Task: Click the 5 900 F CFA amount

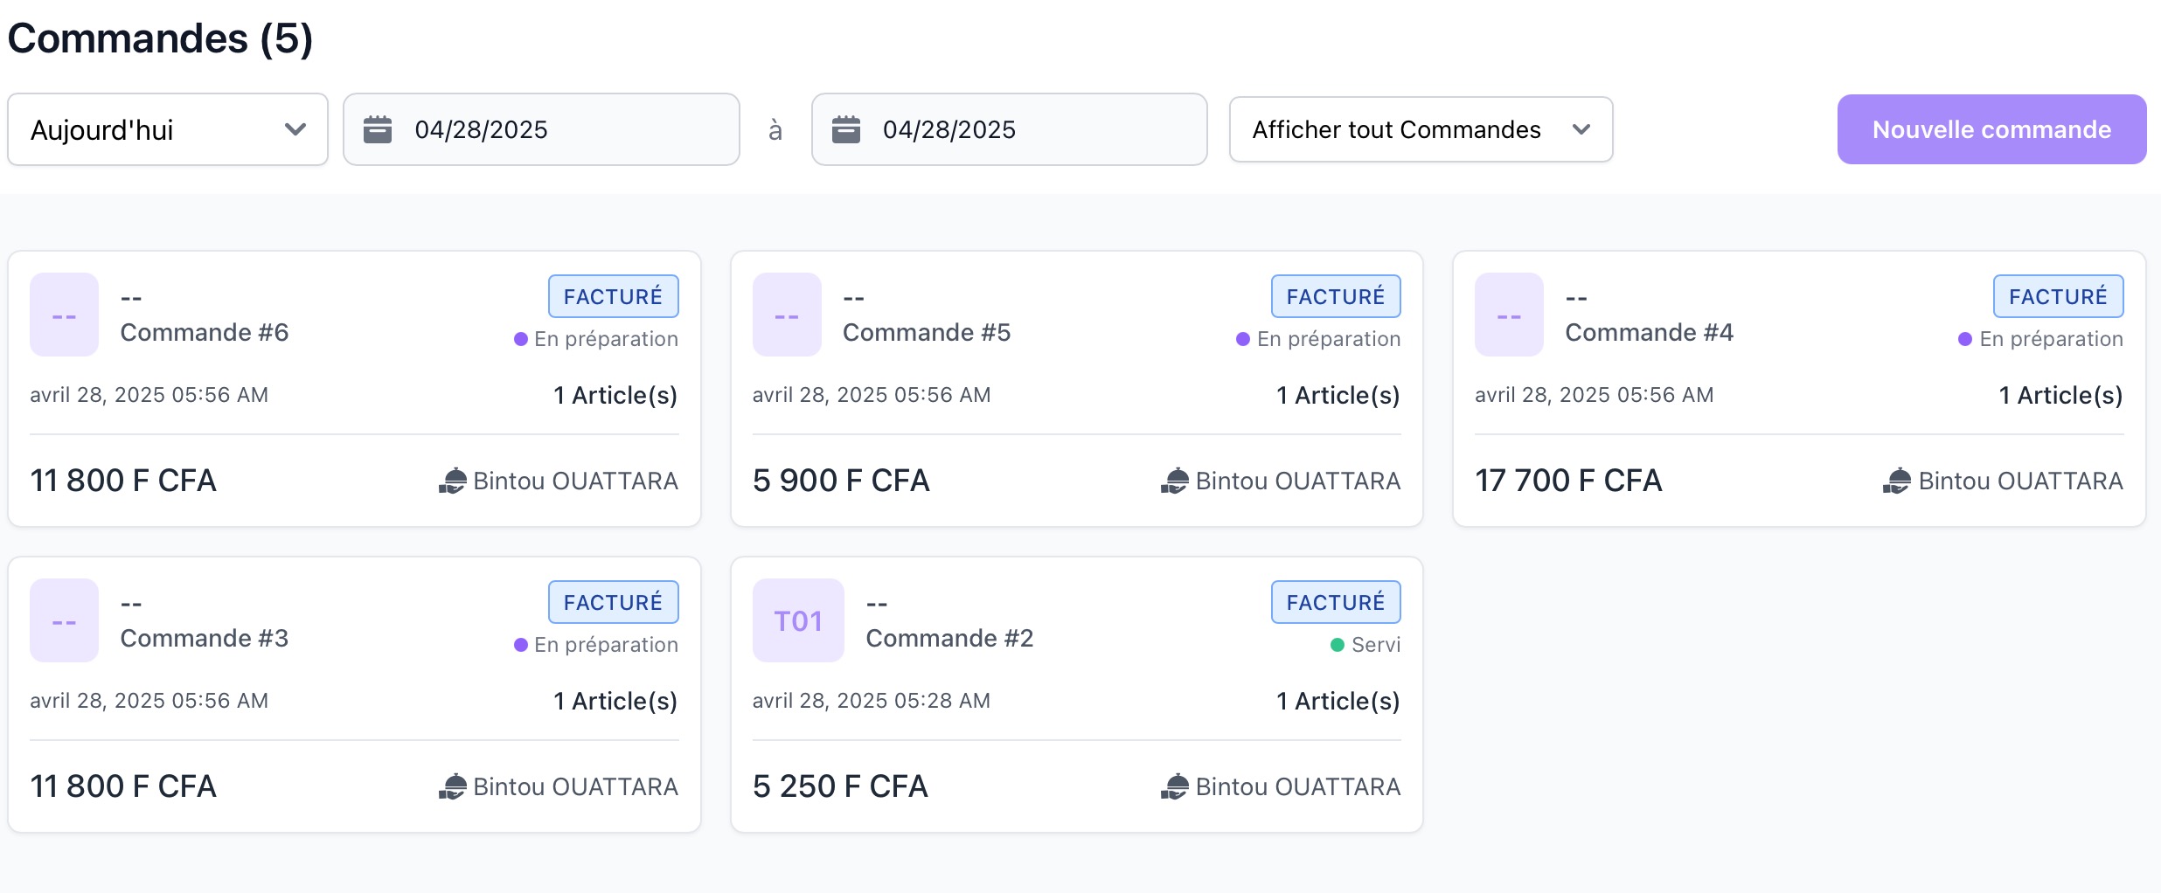Action: (841, 481)
